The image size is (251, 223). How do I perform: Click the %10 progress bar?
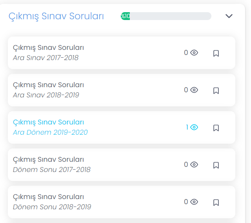point(166,16)
